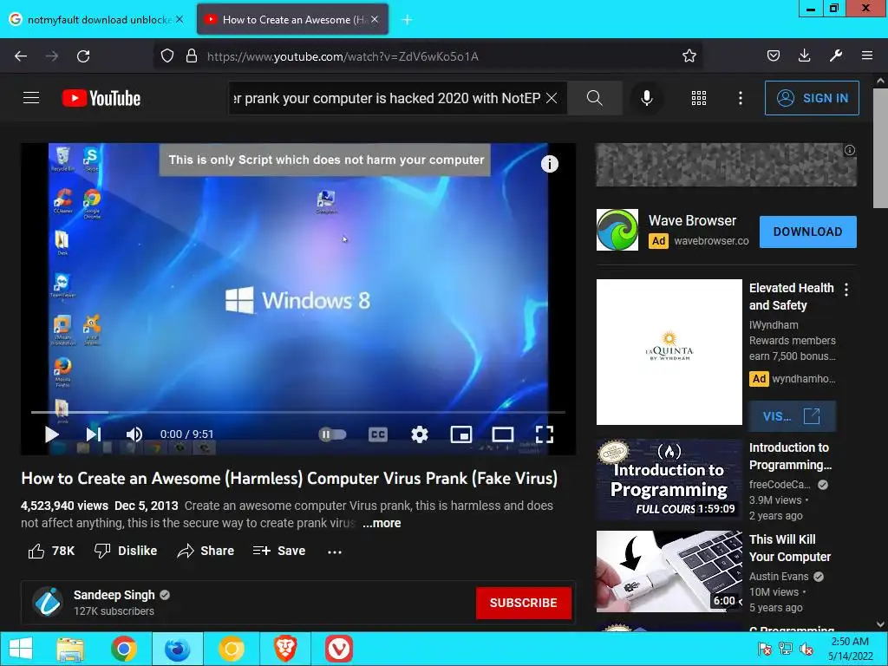Switch to miniplayer mode
The image size is (888, 666).
click(461, 434)
